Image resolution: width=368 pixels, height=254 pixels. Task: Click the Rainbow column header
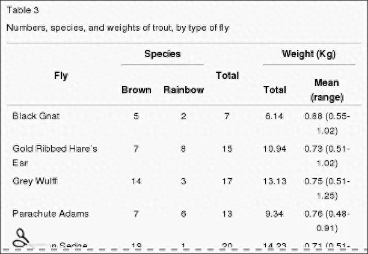click(x=183, y=90)
